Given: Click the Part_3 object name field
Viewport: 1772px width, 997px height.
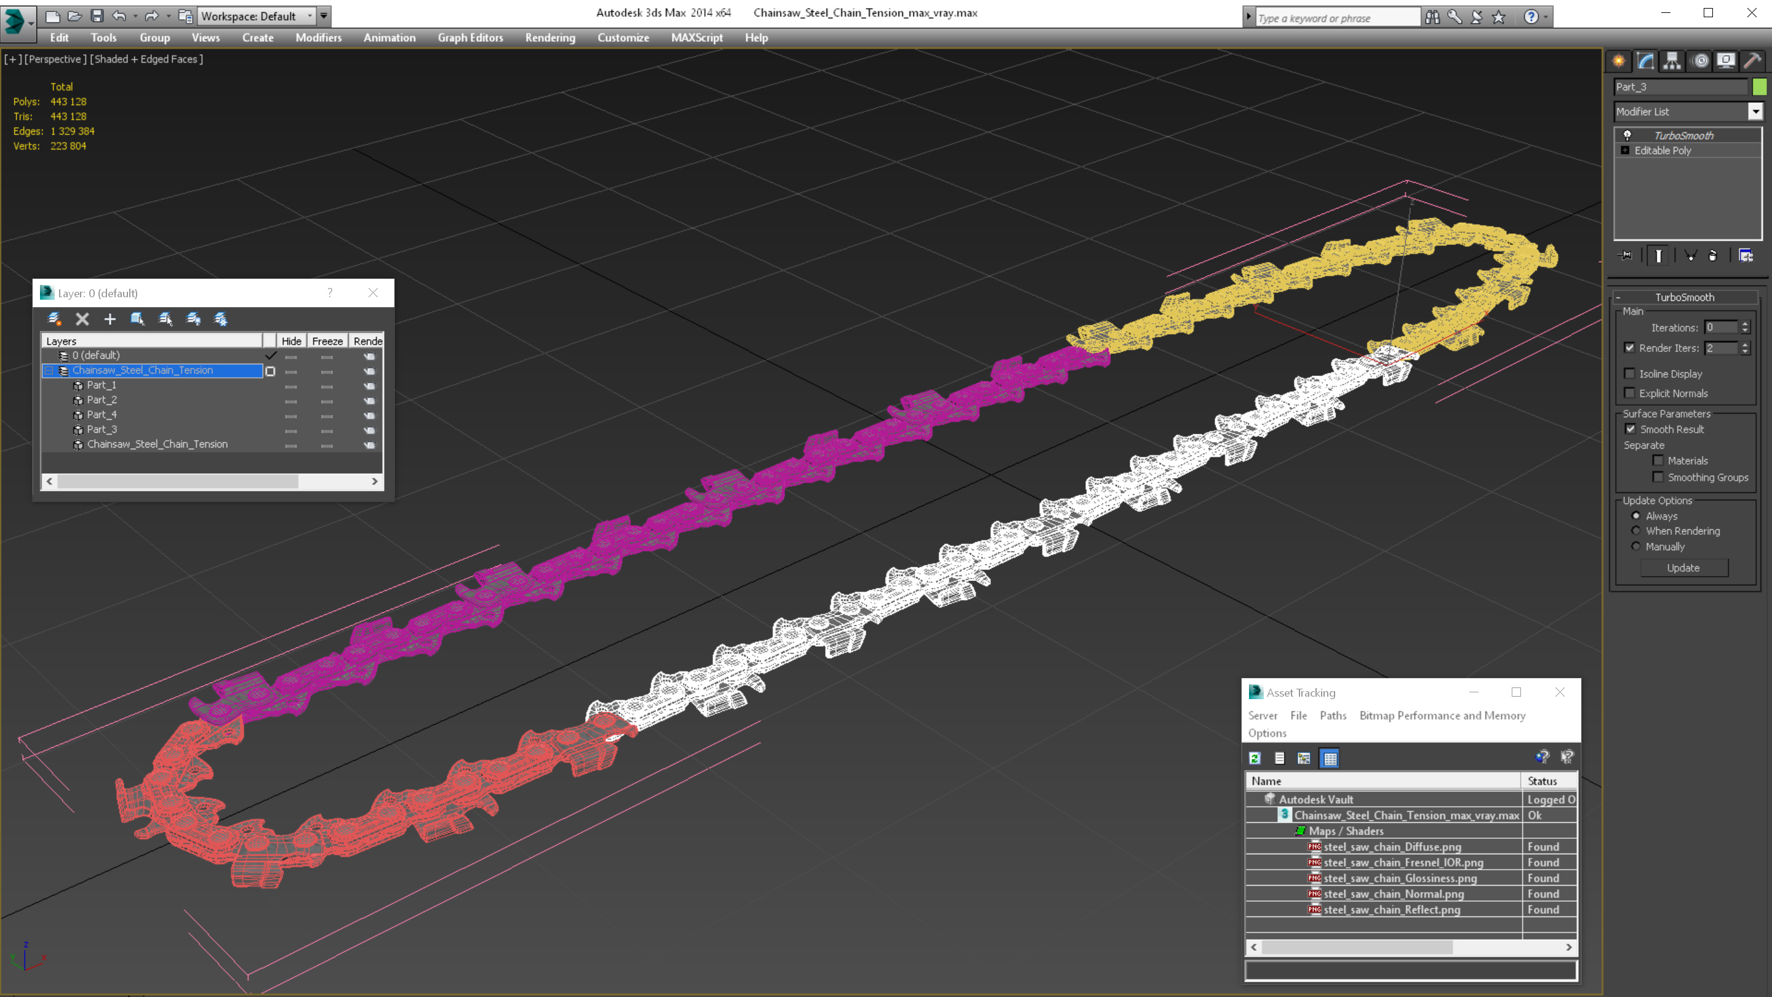Looking at the screenshot, I should pos(1680,87).
